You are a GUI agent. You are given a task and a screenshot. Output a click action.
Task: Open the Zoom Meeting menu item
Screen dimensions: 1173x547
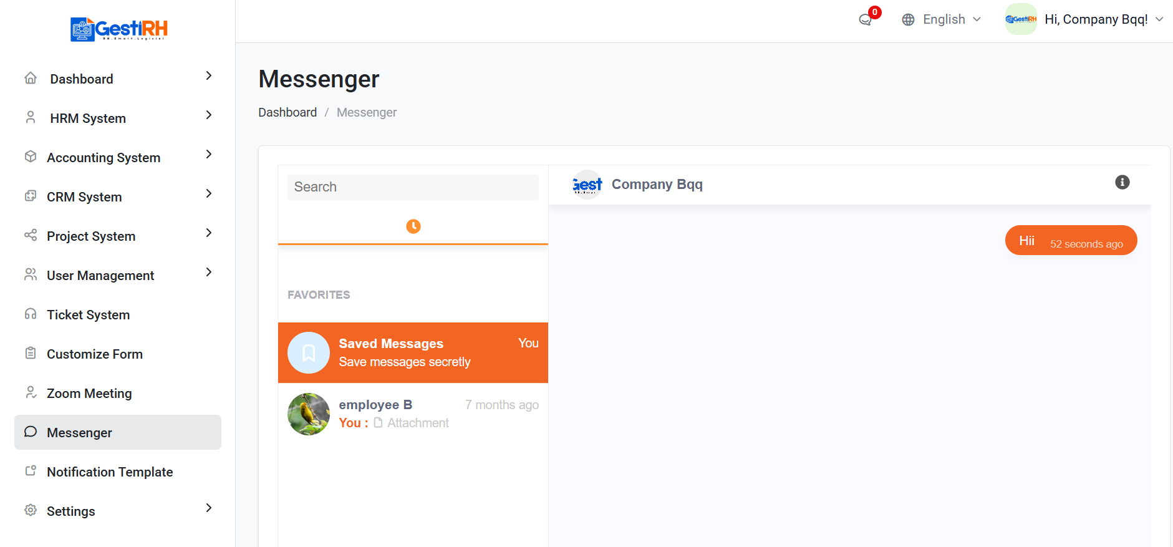[x=89, y=394]
